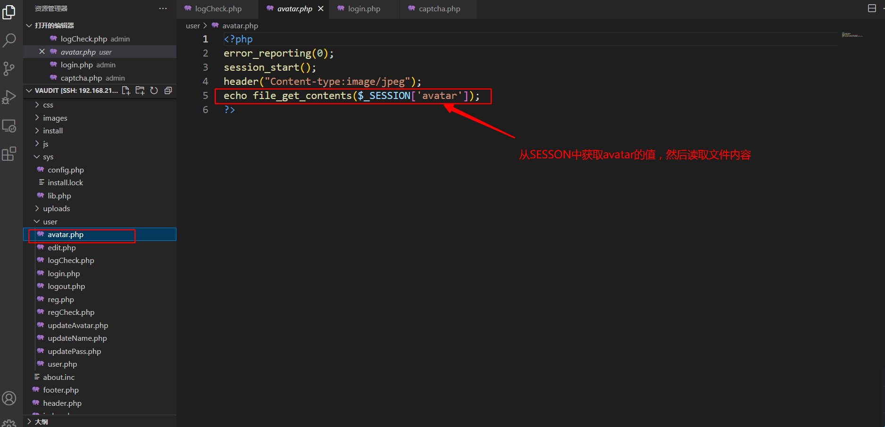This screenshot has width=885, height=427.
Task: Expand the css folder
Action: pos(100,105)
